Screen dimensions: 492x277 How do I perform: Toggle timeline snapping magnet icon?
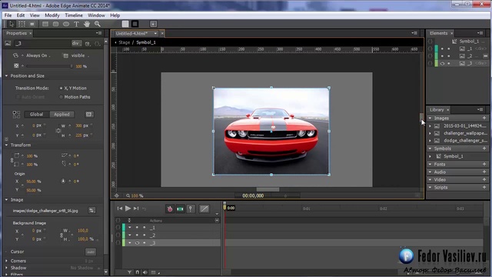click(x=137, y=272)
